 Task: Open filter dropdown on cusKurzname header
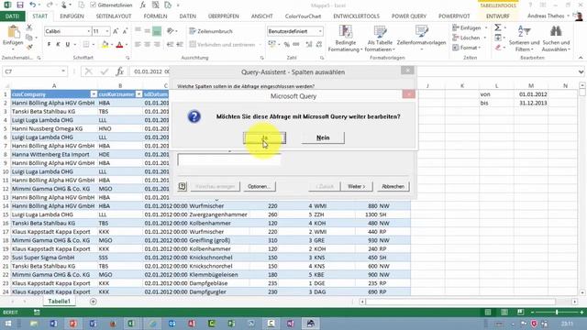pyautogui.click(x=138, y=94)
